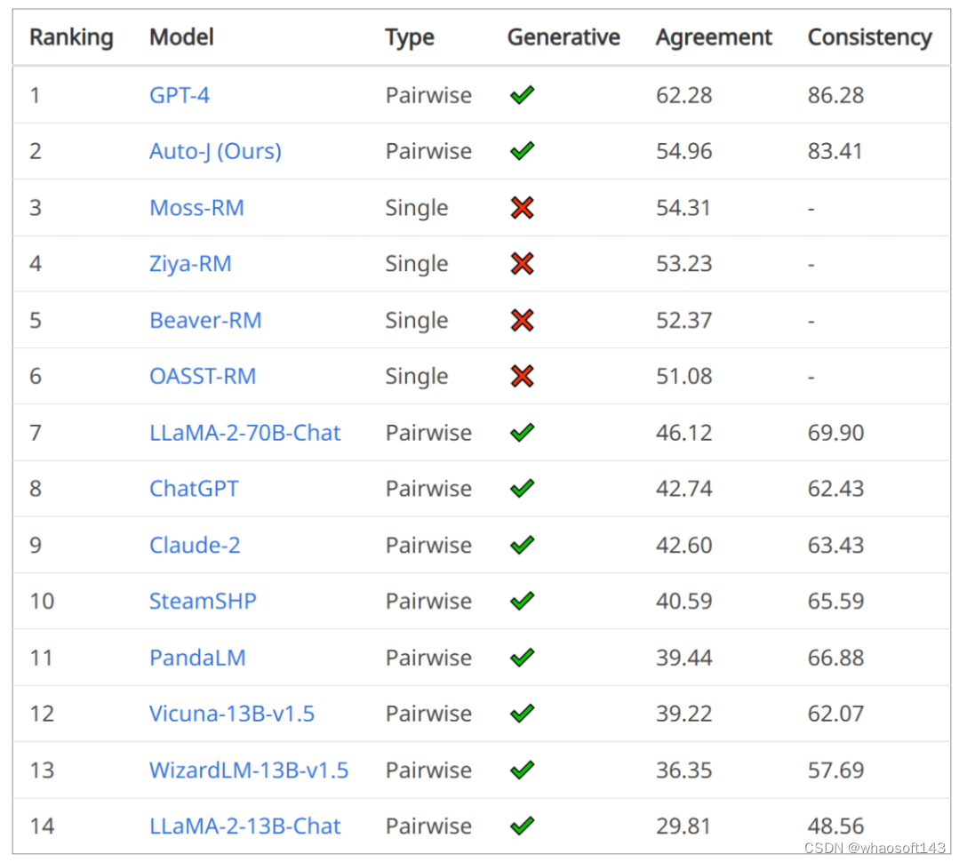This screenshot has width=959, height=862.
Task: Click the green checkmark in the LLaMA-2-70B-Chat row
Action: pos(523,432)
